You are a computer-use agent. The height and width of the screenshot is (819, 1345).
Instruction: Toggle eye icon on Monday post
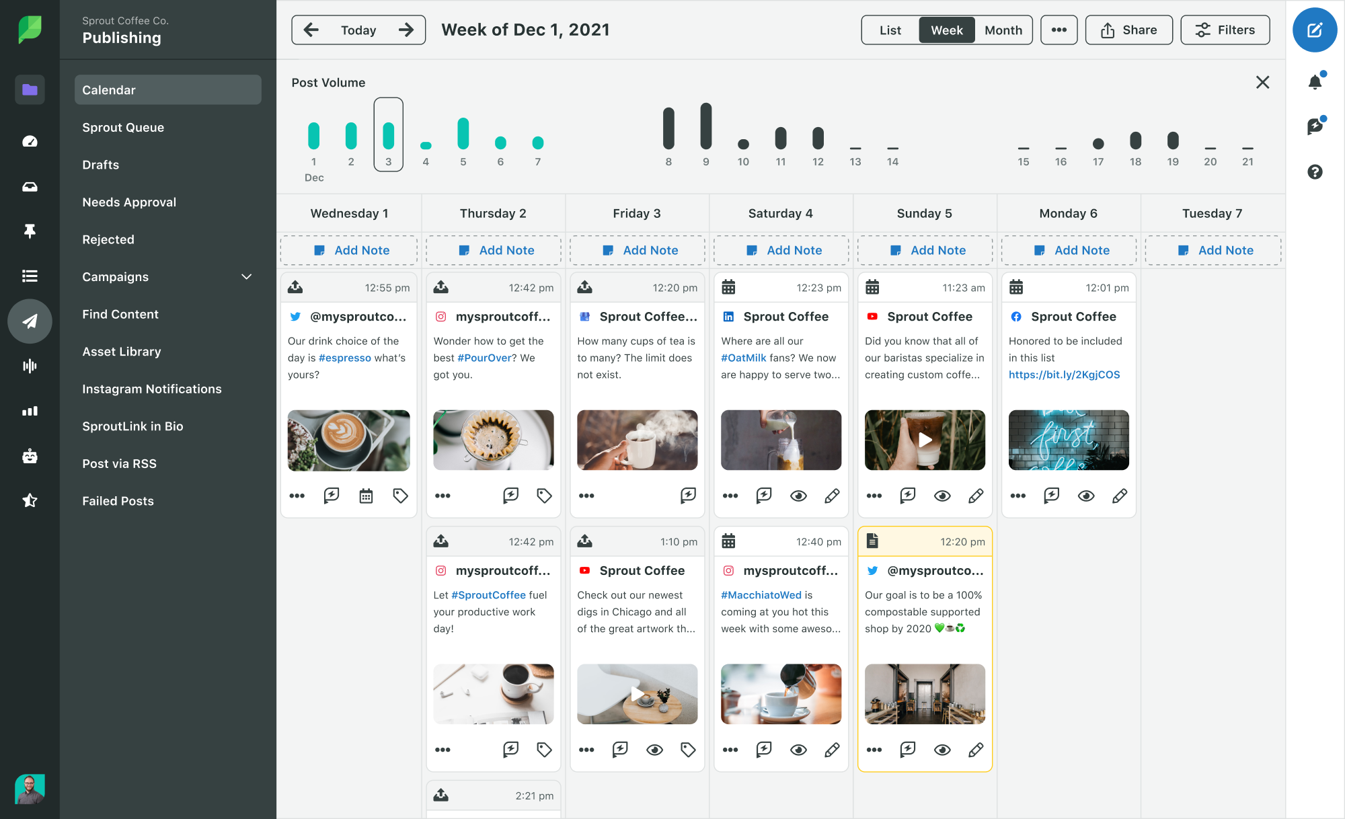(1085, 496)
